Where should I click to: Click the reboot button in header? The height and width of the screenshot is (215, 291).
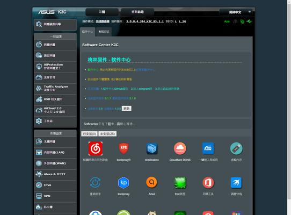click(x=137, y=12)
